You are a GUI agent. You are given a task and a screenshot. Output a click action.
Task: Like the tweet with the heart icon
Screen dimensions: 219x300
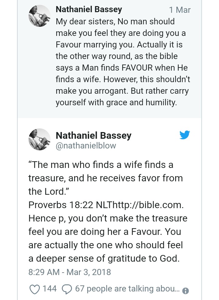(x=34, y=289)
